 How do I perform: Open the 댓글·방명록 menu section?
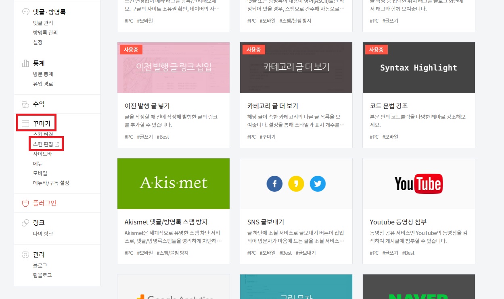click(x=49, y=12)
